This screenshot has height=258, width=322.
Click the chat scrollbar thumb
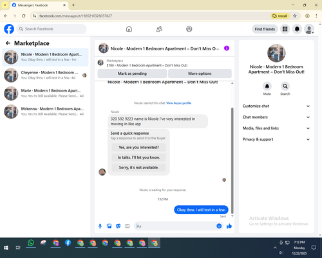pyautogui.click(x=232, y=160)
